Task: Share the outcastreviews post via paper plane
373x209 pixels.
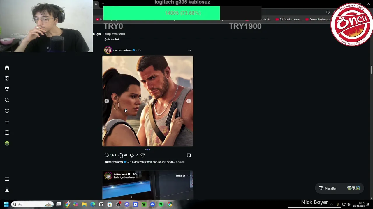Action: (142, 155)
